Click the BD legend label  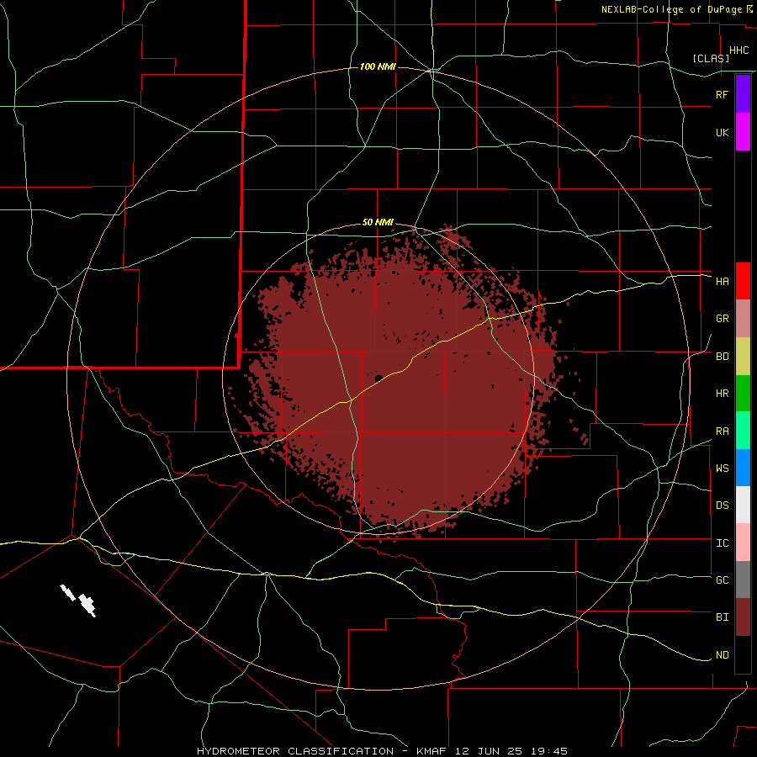click(x=722, y=357)
